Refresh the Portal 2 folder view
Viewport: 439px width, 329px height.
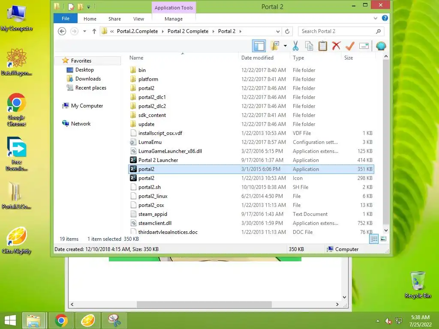(287, 31)
